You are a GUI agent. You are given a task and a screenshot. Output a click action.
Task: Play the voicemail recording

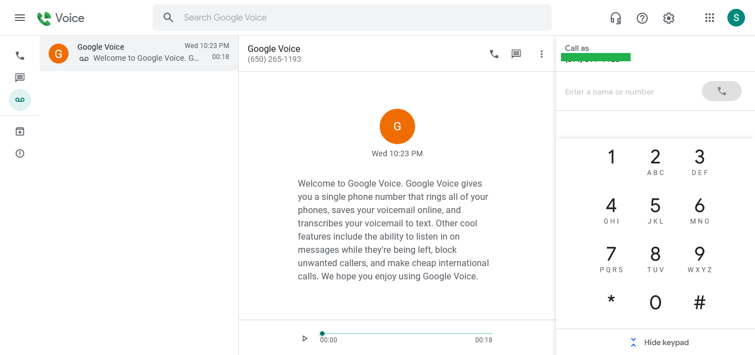[305, 338]
